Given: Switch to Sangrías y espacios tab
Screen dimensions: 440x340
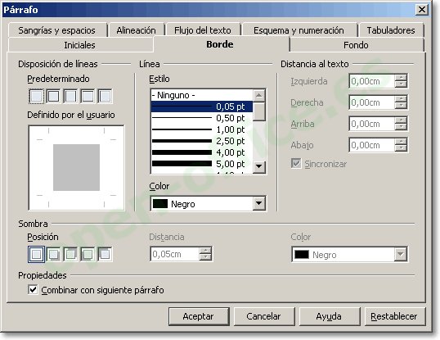Looking at the screenshot, I should click(x=57, y=30).
